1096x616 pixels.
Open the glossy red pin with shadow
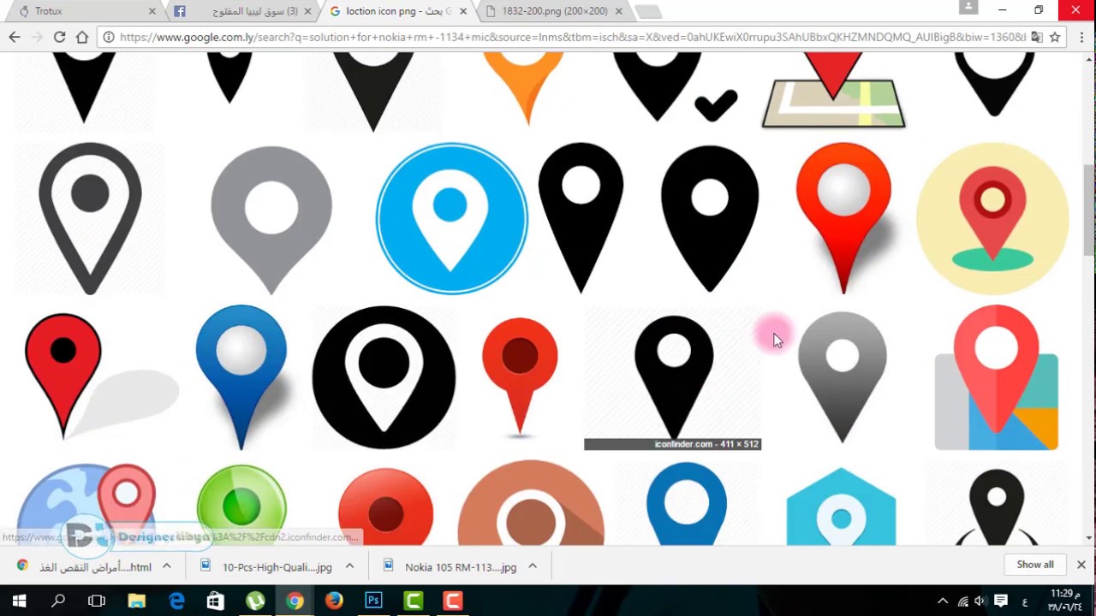(846, 218)
